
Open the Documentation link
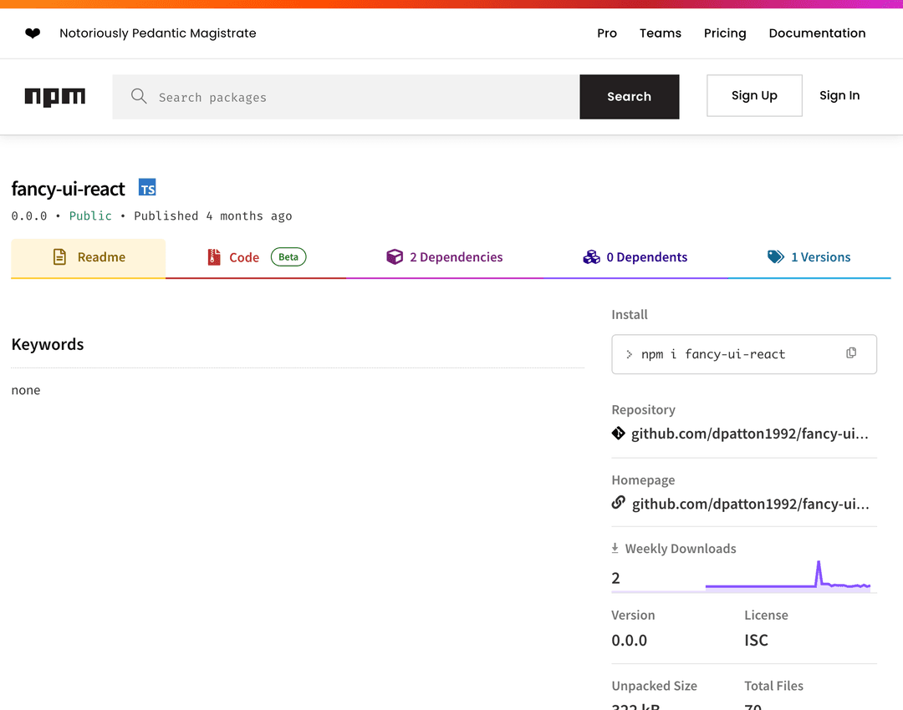pyautogui.click(x=817, y=33)
